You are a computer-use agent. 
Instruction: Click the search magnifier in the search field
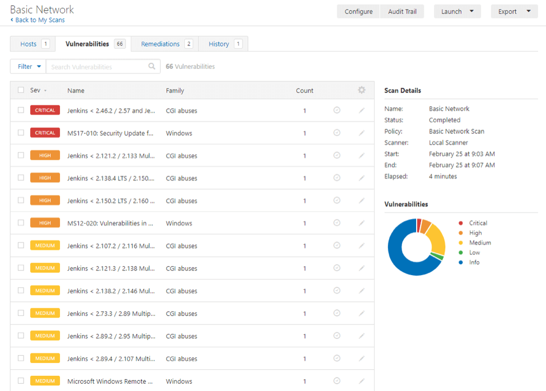[x=151, y=66]
